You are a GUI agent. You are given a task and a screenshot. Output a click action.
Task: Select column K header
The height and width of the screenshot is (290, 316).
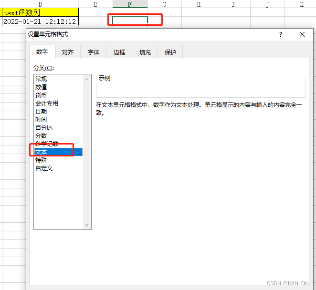coord(300,4)
